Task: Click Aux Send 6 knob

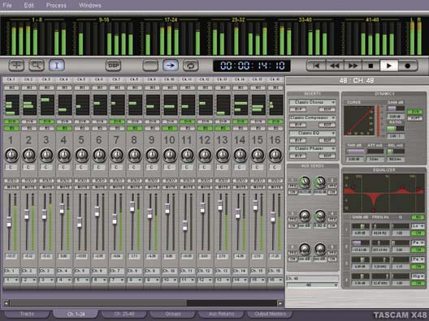Action: (320, 249)
